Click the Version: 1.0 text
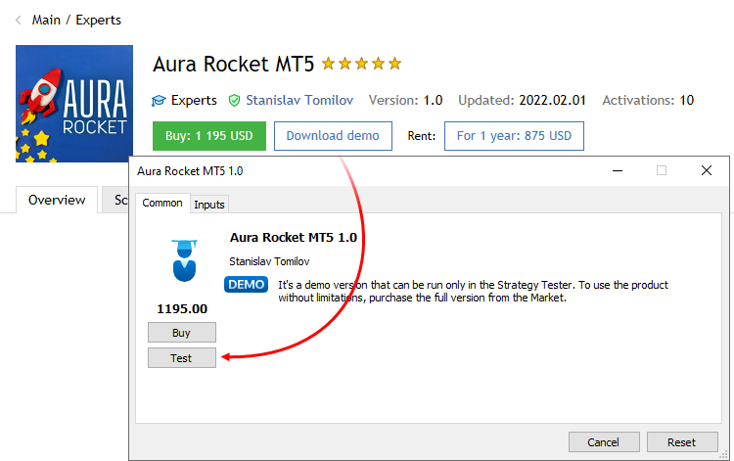The image size is (734, 461). click(x=405, y=100)
